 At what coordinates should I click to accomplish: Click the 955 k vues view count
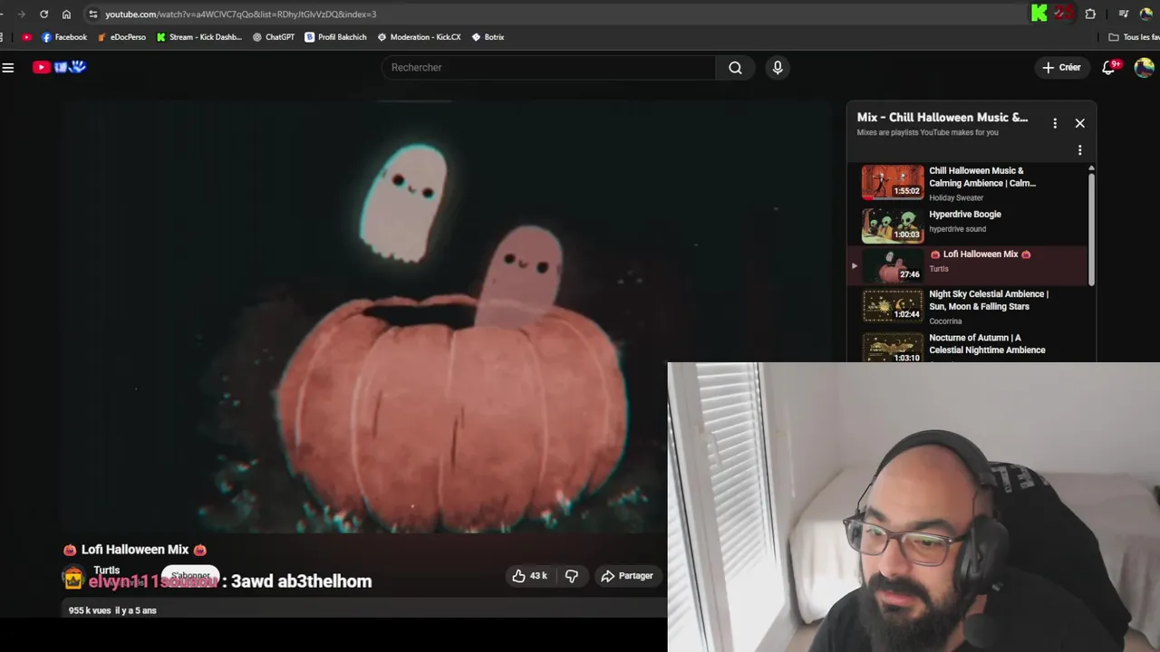point(90,610)
